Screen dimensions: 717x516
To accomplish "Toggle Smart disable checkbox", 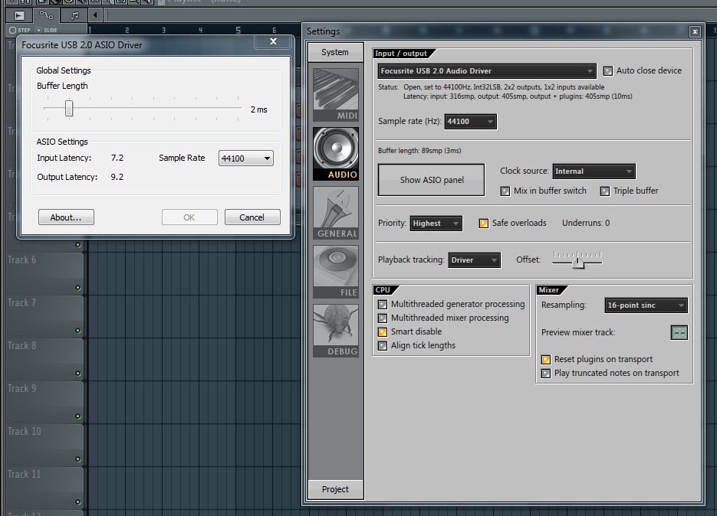I will point(383,332).
